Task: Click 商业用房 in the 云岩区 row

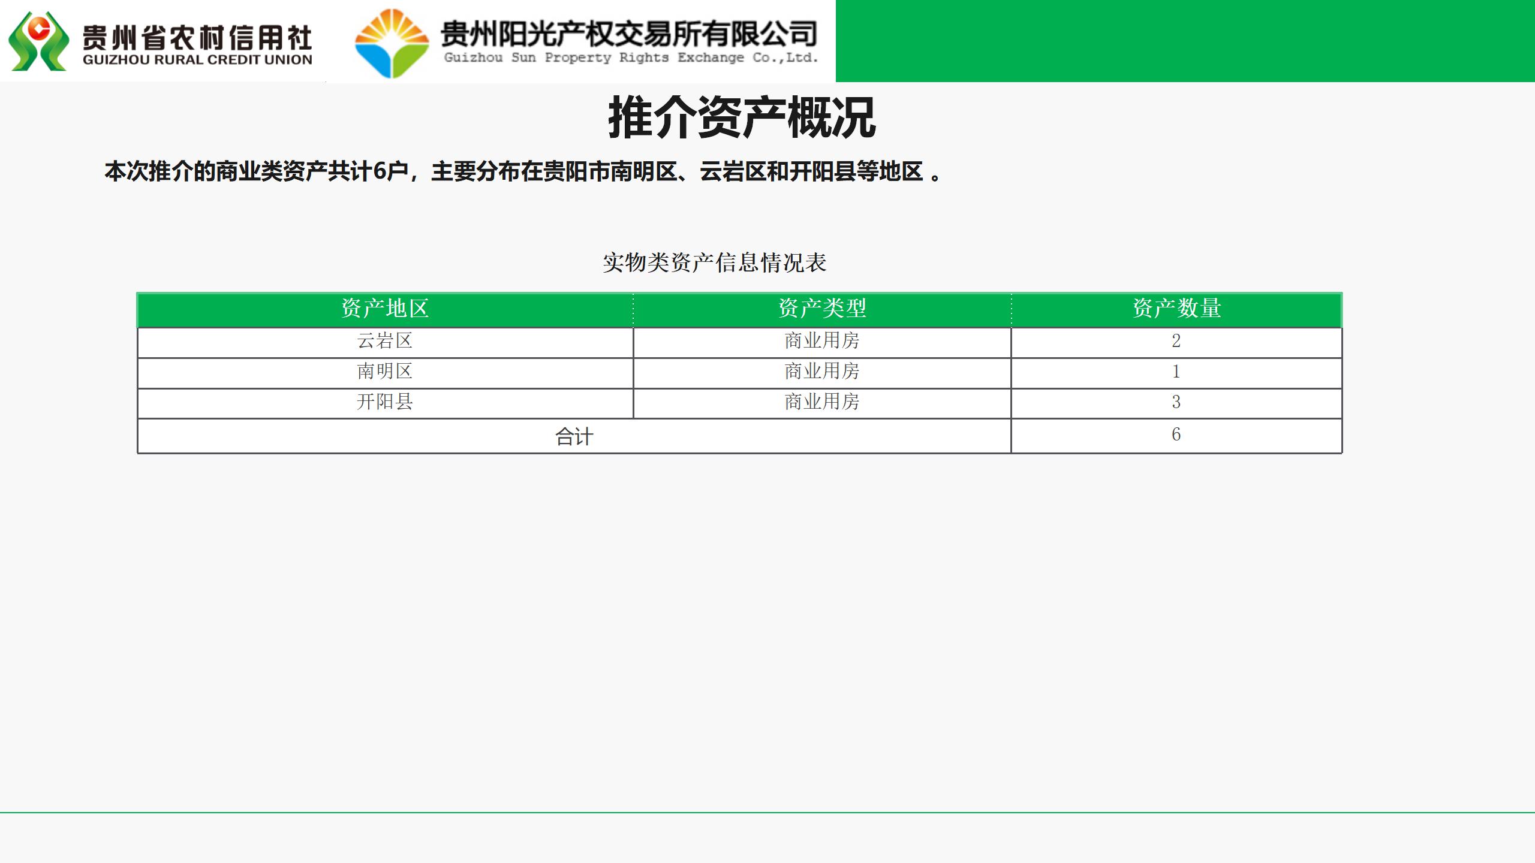Action: (x=822, y=341)
